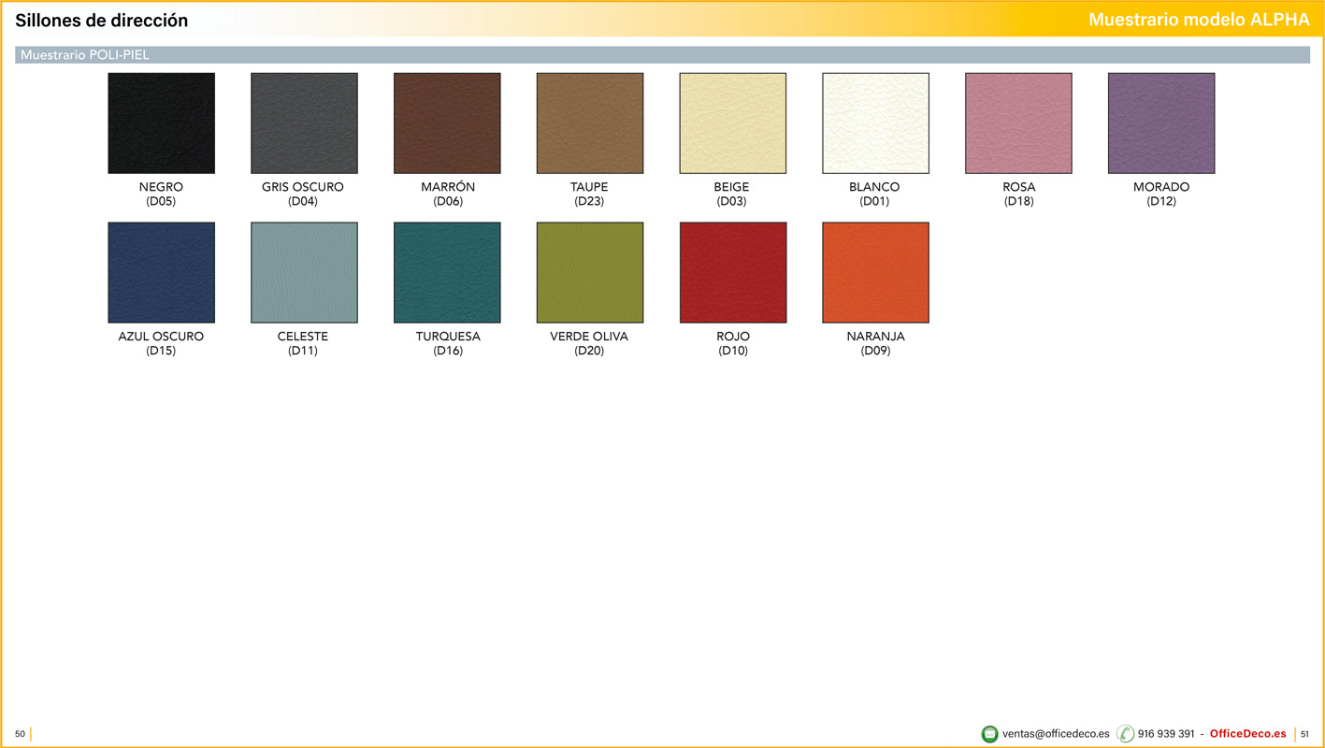
Task: Select the GRIS OSCURO (D04) swatch
Action: pyautogui.click(x=304, y=123)
